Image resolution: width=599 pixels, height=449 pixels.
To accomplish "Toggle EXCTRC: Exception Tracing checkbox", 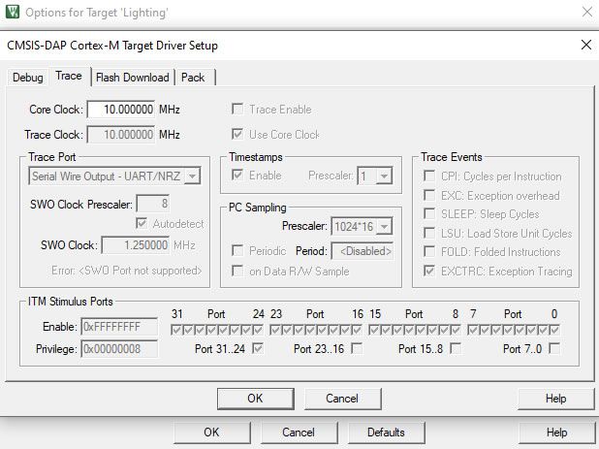I will coord(429,271).
